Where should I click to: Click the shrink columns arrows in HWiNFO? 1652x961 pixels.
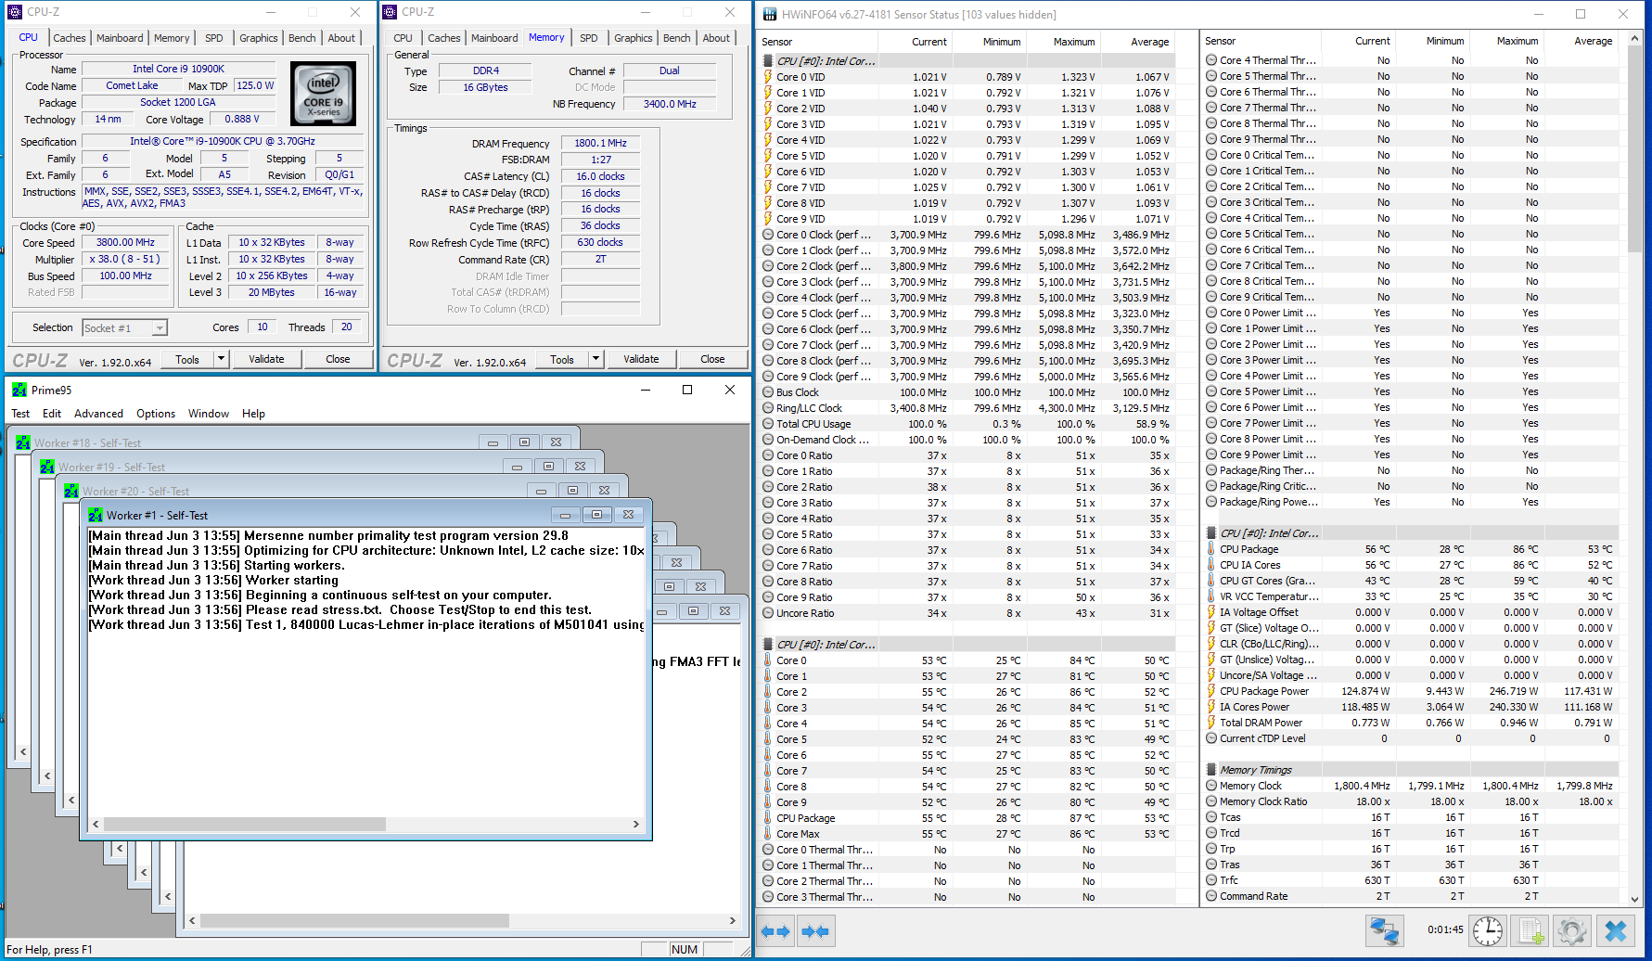[x=815, y=930]
